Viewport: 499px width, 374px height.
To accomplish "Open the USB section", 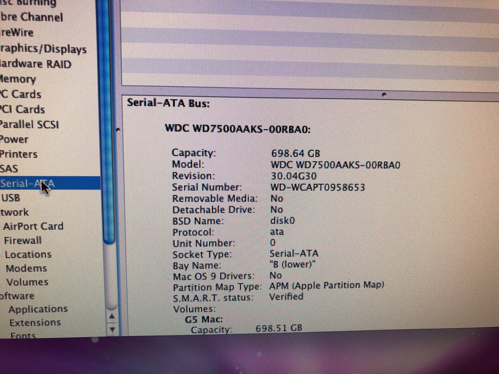I will click(x=11, y=198).
